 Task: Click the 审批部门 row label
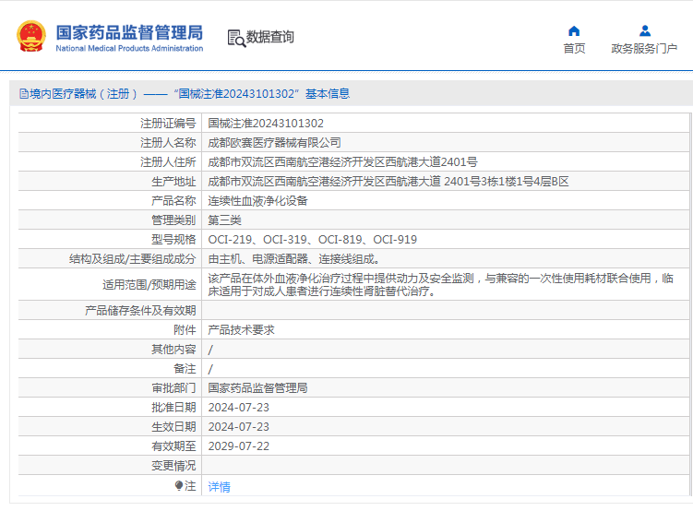pyautogui.click(x=173, y=388)
